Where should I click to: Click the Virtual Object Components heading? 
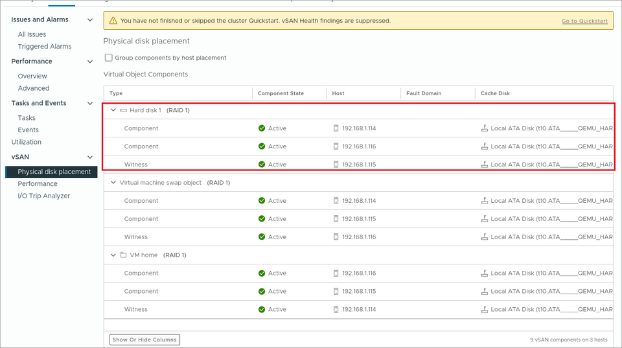(x=146, y=75)
